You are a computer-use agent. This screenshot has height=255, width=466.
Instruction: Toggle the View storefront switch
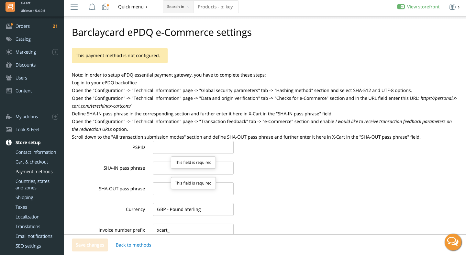pos(401,7)
